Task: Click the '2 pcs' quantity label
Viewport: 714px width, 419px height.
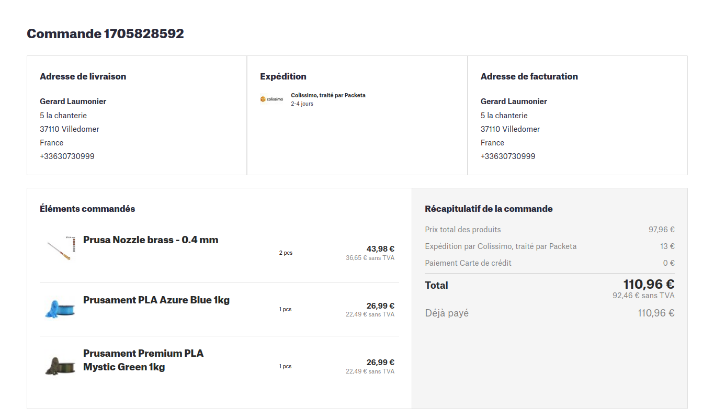Action: (286, 253)
